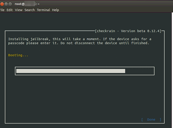Click the yellow Booting... status text
The image size is (173, 128).
click(18, 55)
